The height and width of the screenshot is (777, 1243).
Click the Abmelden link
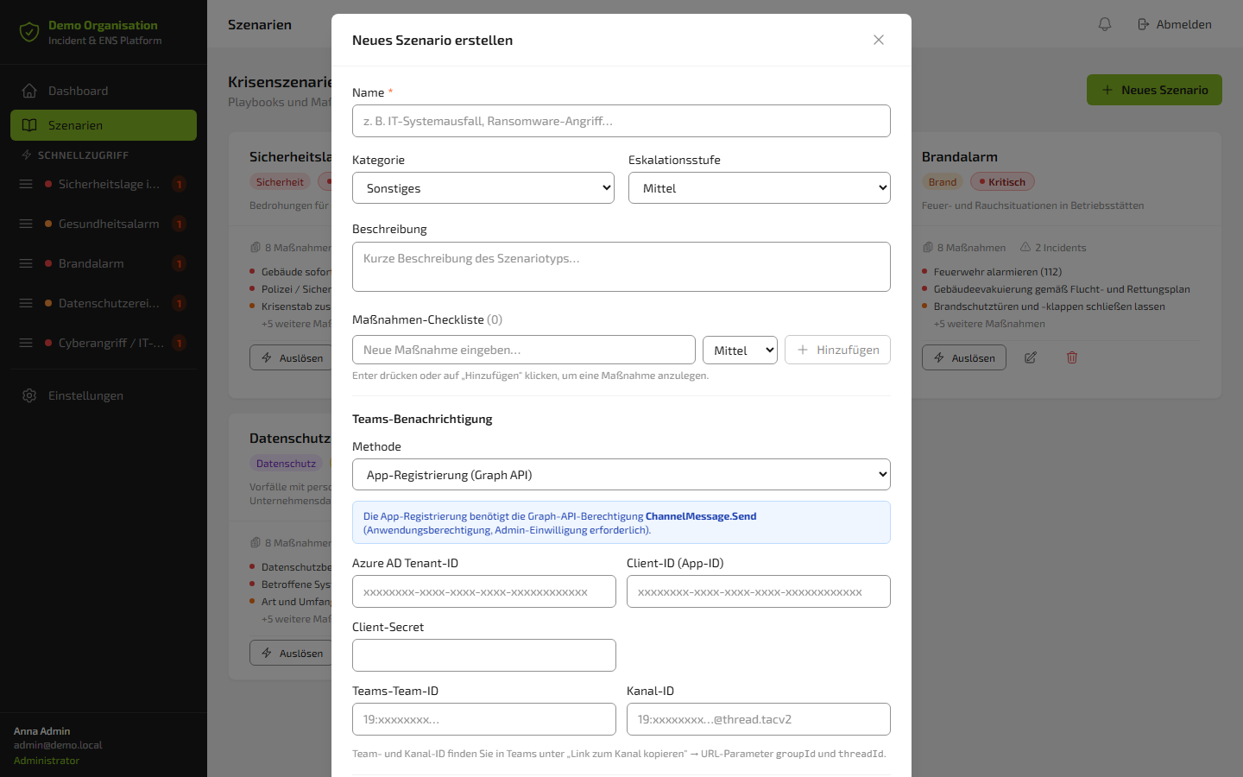(x=1175, y=24)
